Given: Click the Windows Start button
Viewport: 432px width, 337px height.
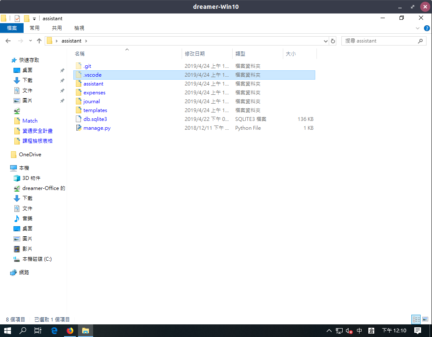Looking at the screenshot, I should [x=8, y=331].
